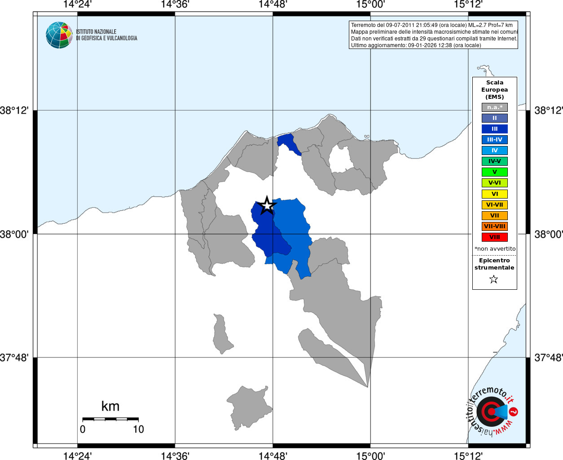Select the yellow VI legend swatch
The image size is (563, 460).
pos(495,194)
